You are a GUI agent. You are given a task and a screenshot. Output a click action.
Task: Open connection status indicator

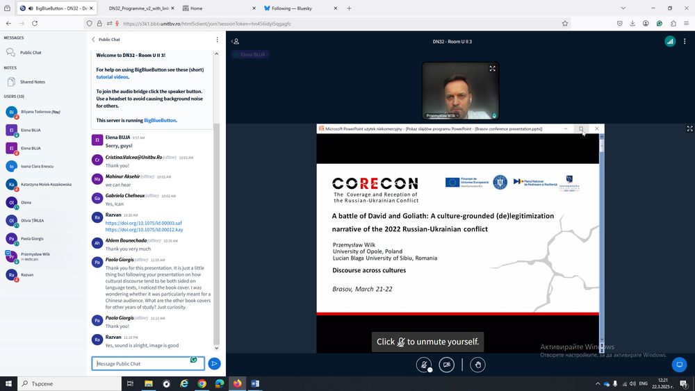(x=670, y=41)
